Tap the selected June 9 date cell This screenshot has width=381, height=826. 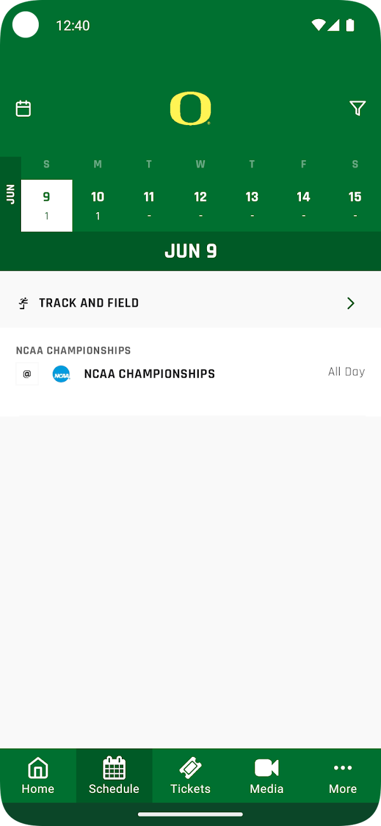tap(46, 206)
